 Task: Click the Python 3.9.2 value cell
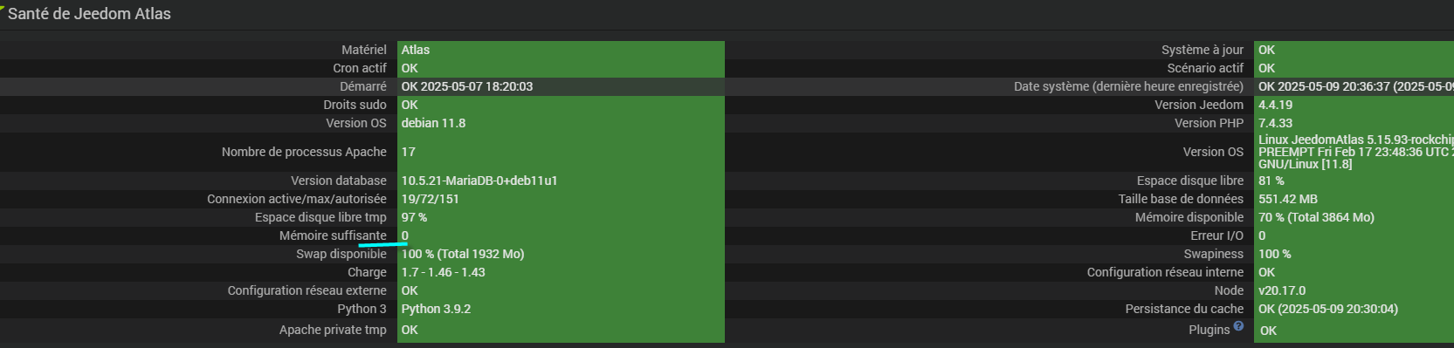coord(561,309)
